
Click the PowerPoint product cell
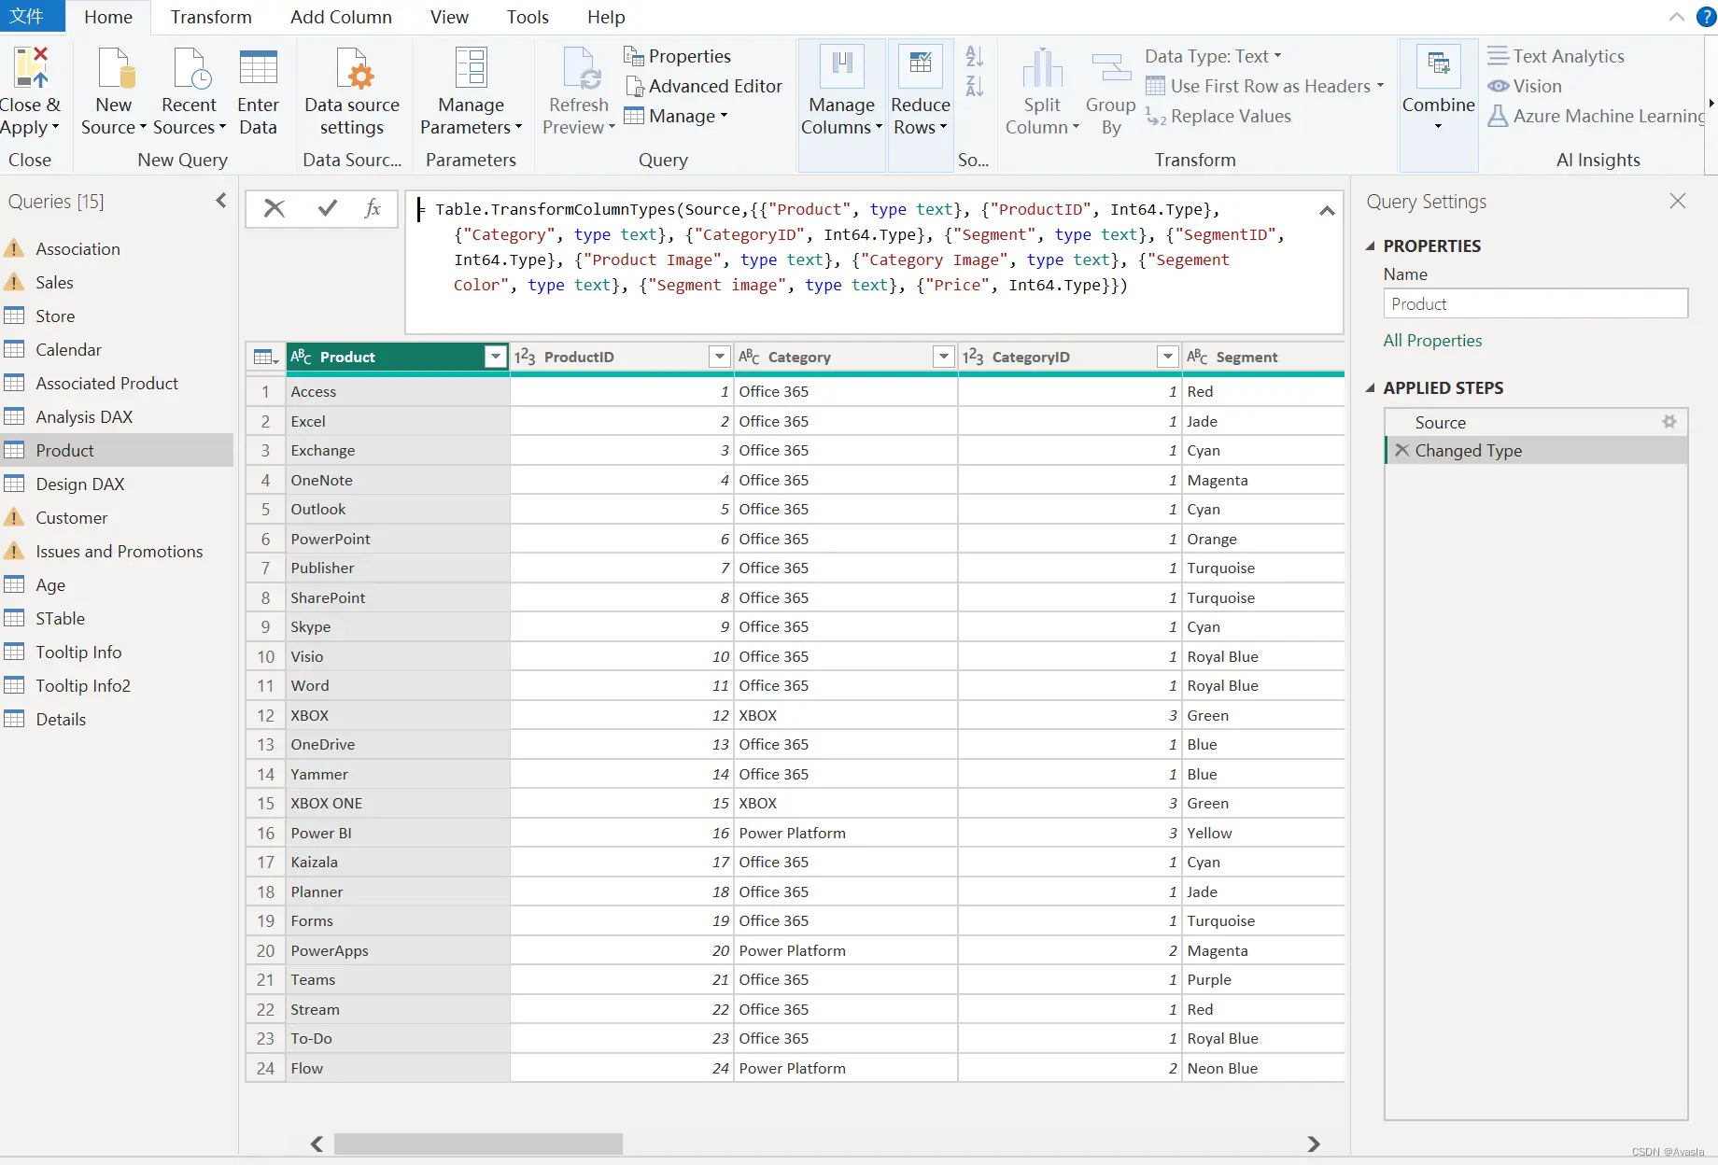pos(398,539)
